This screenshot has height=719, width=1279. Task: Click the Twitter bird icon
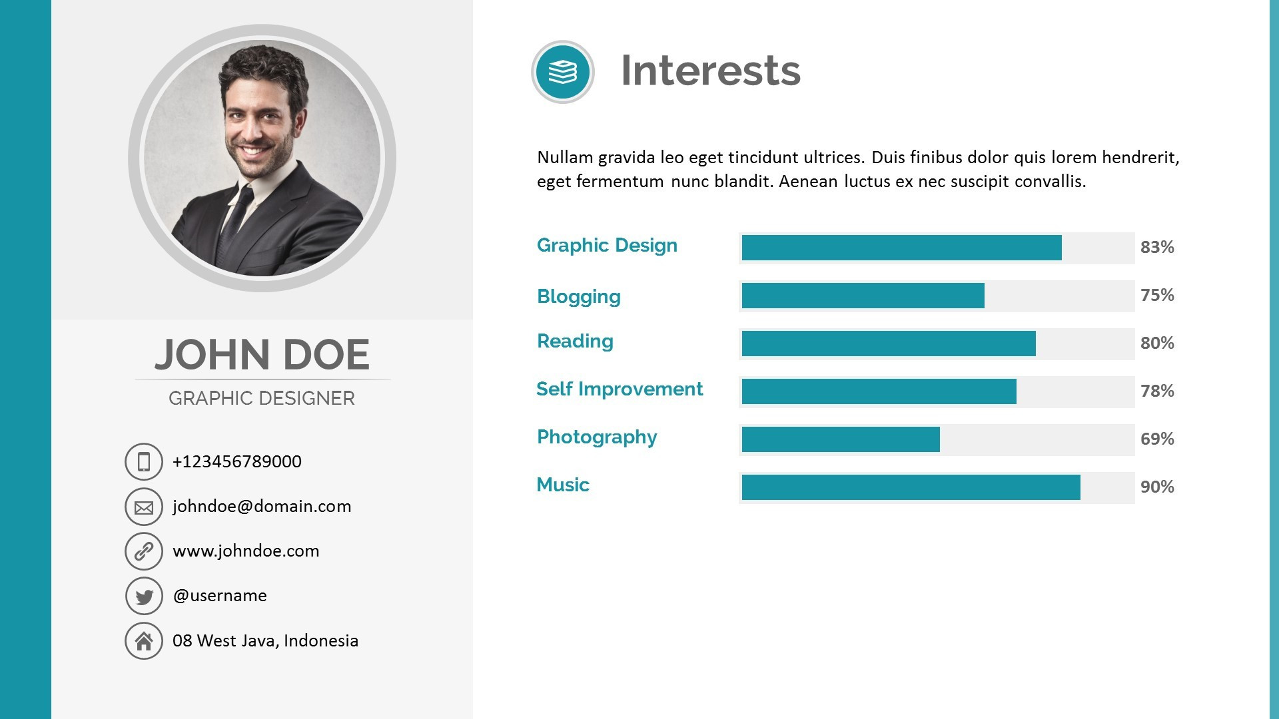[x=144, y=596]
